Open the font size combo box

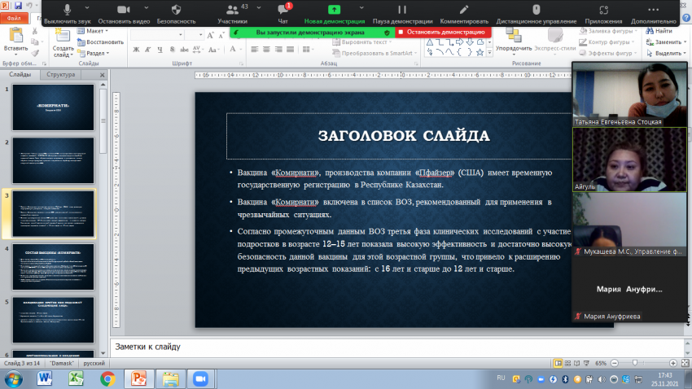point(195,34)
